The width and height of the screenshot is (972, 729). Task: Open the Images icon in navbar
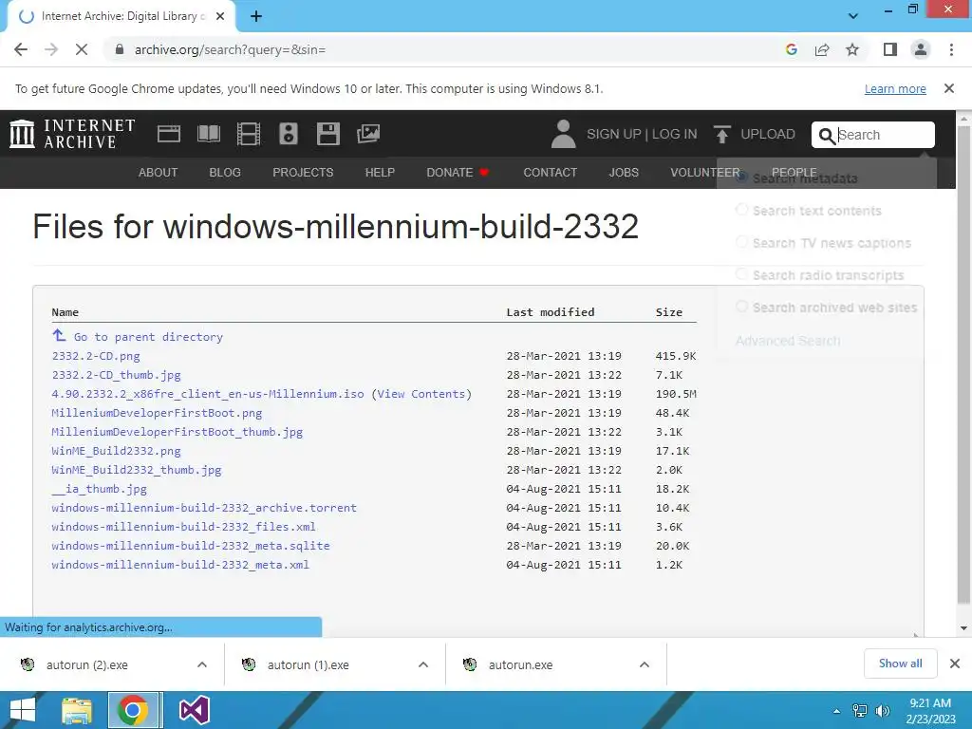coord(368,134)
